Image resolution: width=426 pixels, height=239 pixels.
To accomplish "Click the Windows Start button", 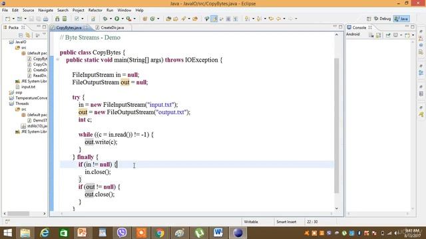I will tap(7, 233).
